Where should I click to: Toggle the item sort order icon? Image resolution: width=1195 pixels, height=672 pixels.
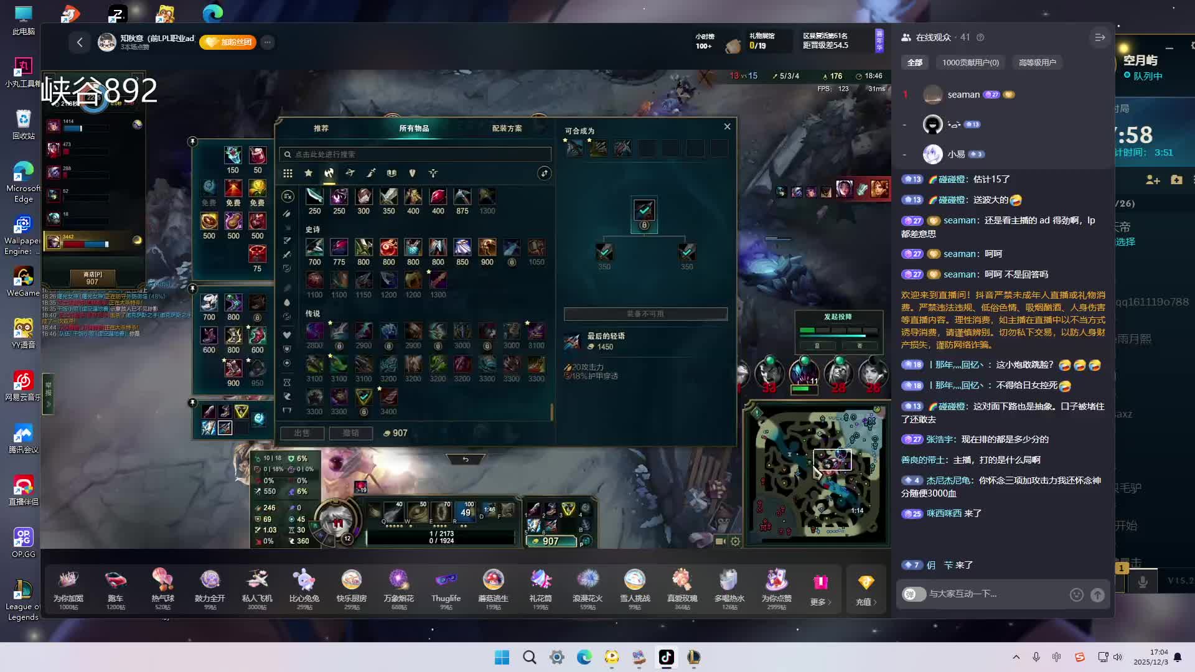click(x=544, y=174)
